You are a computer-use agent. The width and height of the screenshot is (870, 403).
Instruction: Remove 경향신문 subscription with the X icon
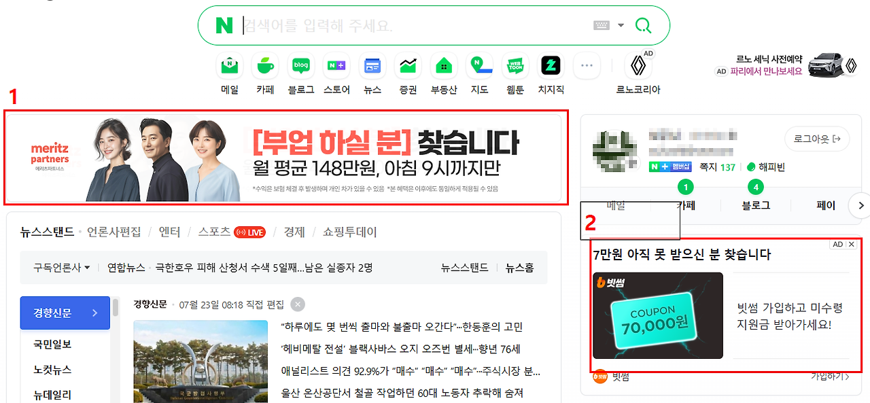(x=298, y=304)
